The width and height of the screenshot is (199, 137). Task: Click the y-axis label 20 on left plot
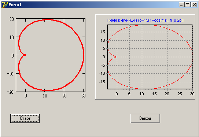pyautogui.click(x=12, y=19)
